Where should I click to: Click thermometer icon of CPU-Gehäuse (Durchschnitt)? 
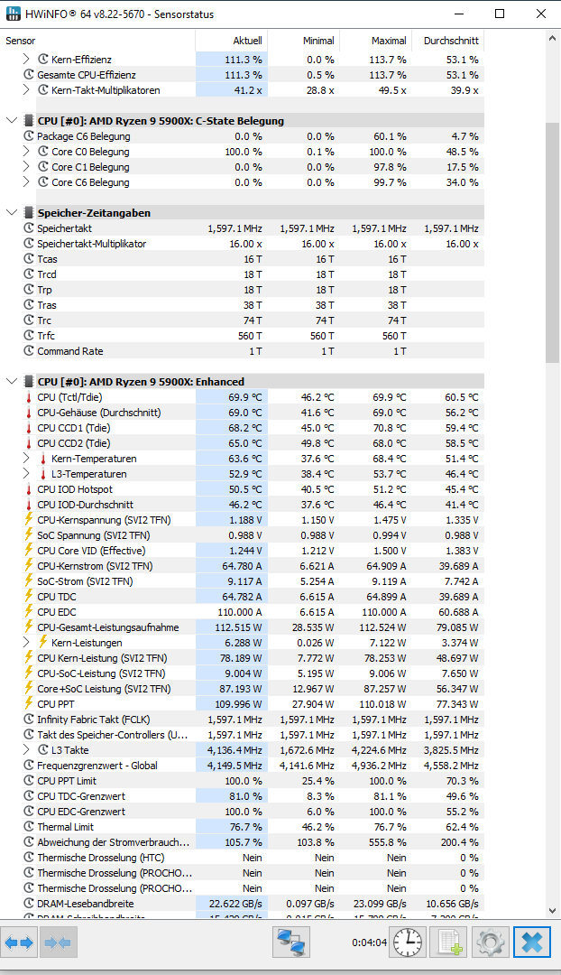(29, 413)
